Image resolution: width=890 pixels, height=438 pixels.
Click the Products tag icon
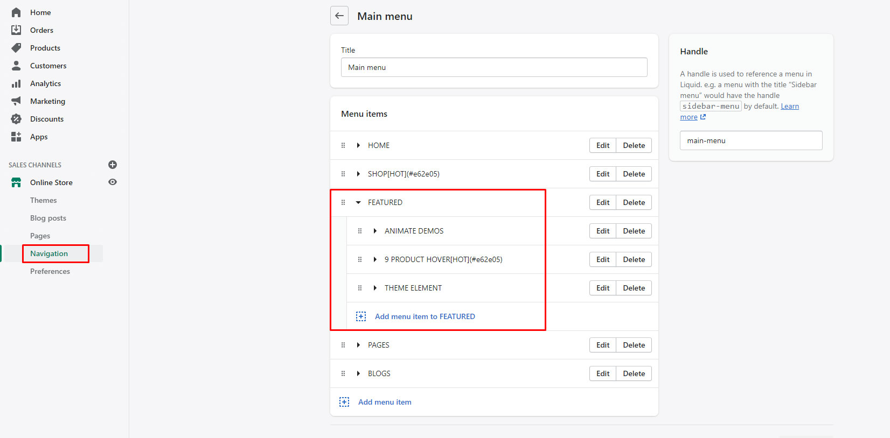click(16, 48)
